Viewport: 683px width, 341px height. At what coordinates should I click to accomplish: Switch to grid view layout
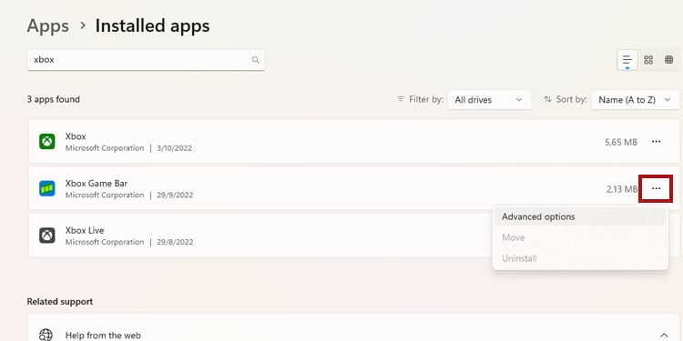[x=648, y=60]
